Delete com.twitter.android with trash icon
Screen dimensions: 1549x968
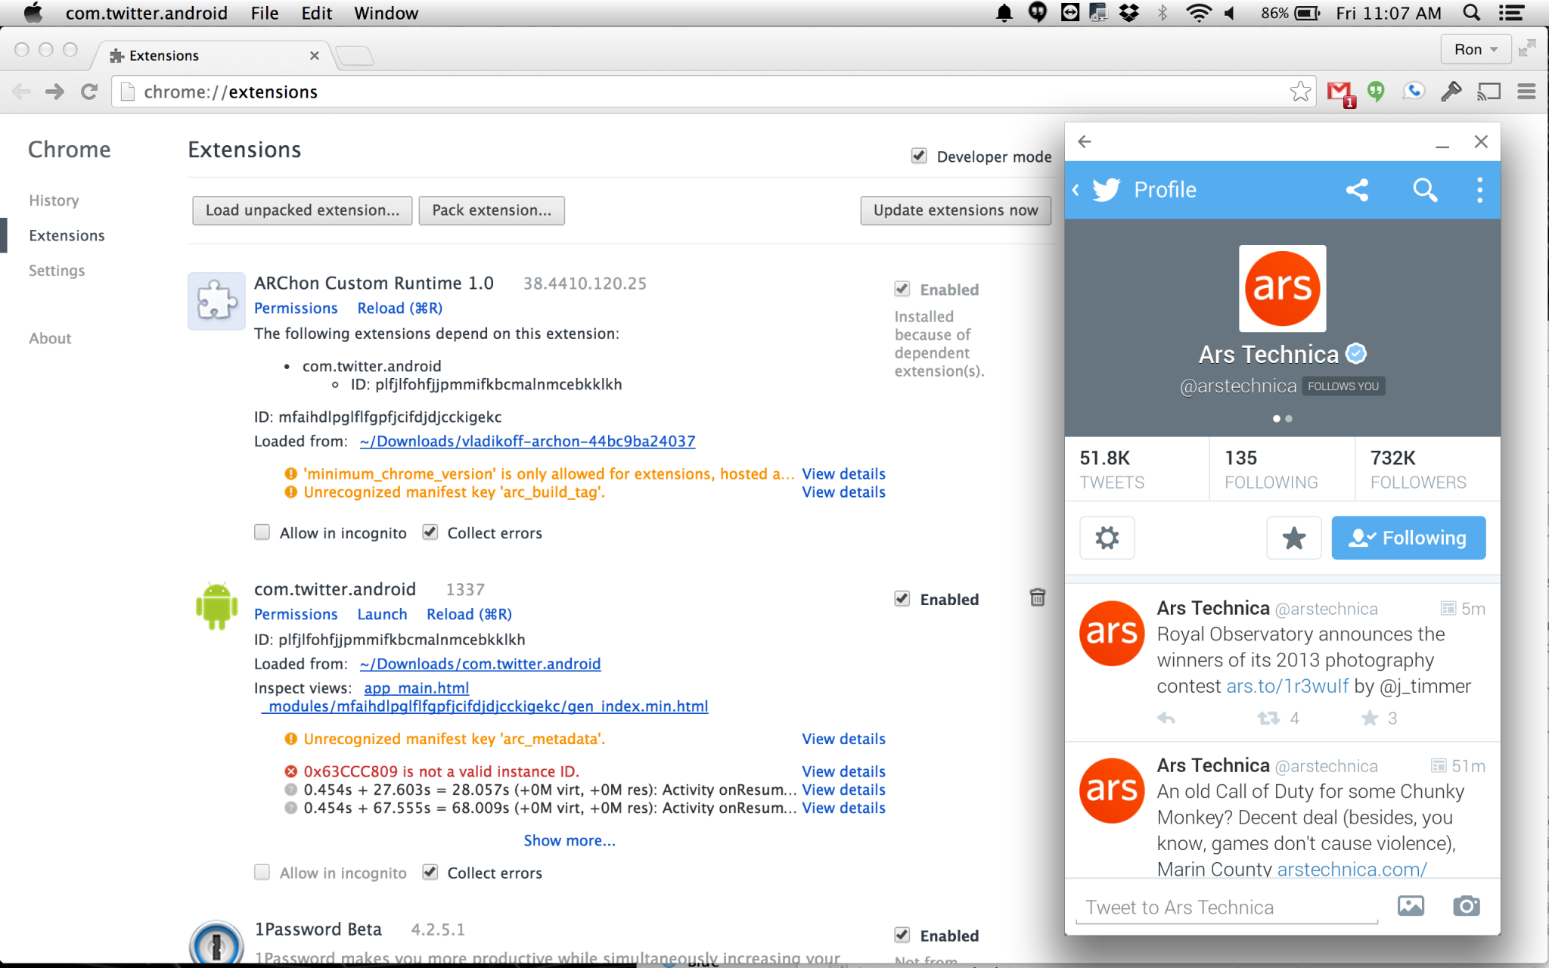pos(1038,597)
